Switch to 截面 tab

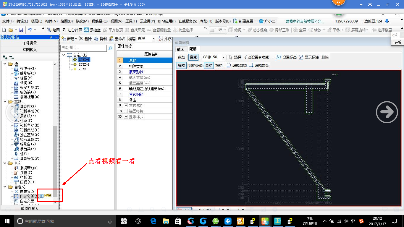[x=180, y=49]
